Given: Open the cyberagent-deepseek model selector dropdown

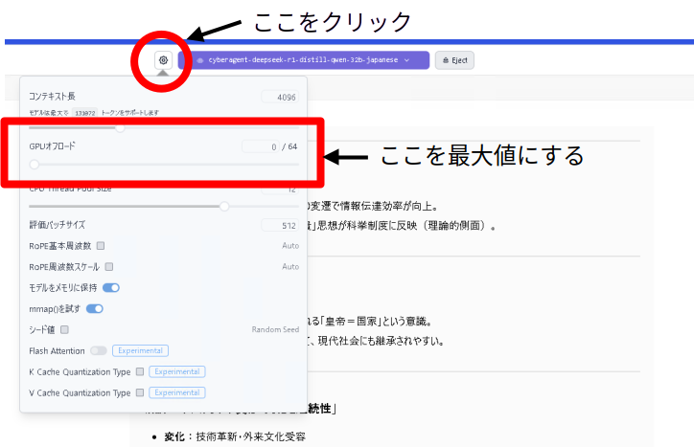Looking at the screenshot, I should tap(304, 60).
